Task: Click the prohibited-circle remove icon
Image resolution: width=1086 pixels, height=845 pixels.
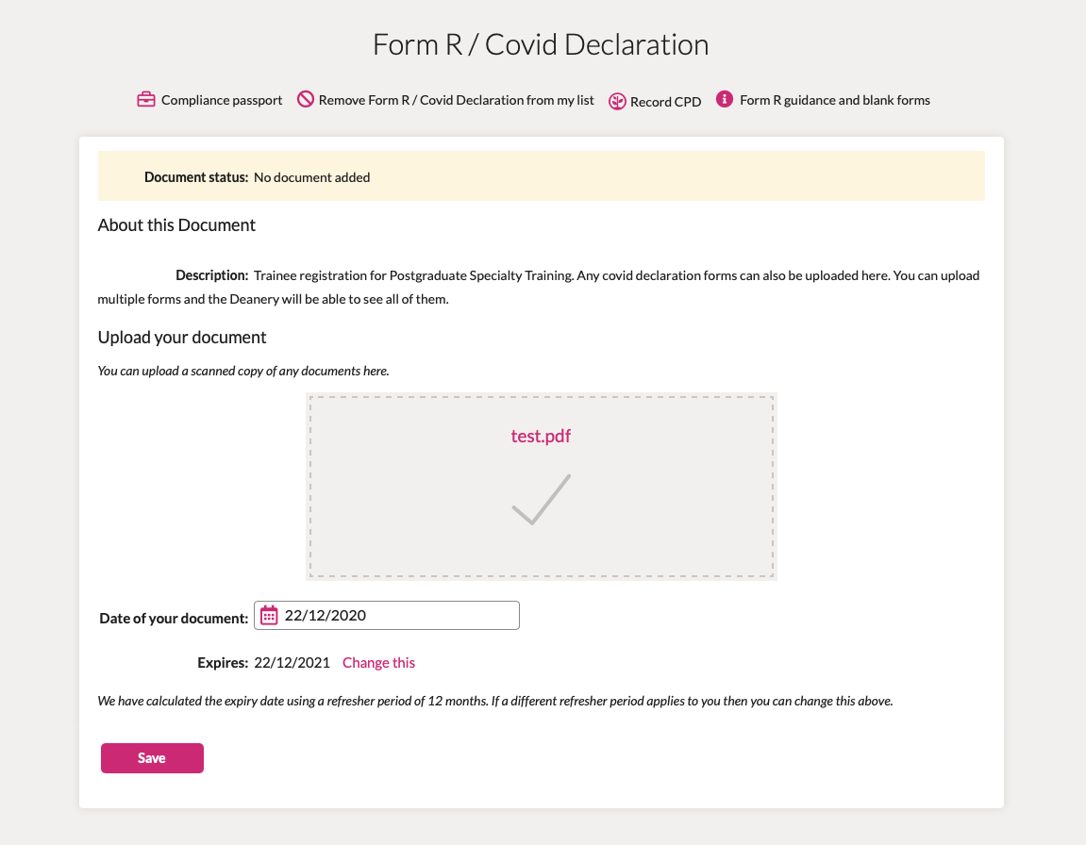Action: [306, 99]
